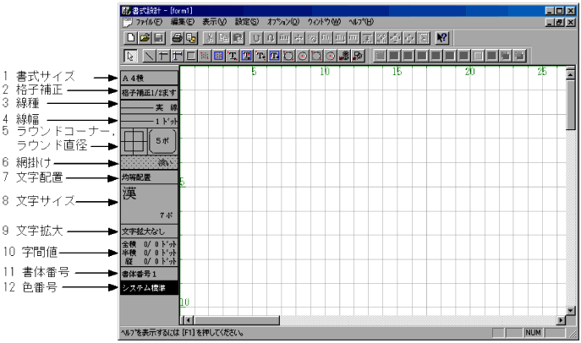
Task: Click the Cut scissors icon
Action: tap(210, 38)
